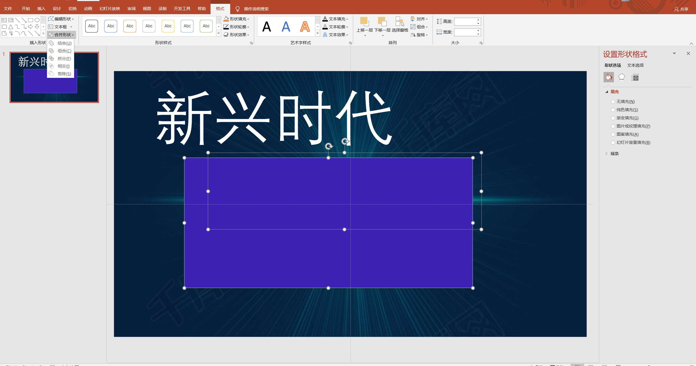Select slide 1 thumbnail
Image resolution: width=696 pixels, height=366 pixels.
pos(54,77)
